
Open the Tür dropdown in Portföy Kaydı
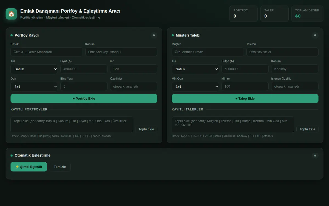tap(34, 69)
